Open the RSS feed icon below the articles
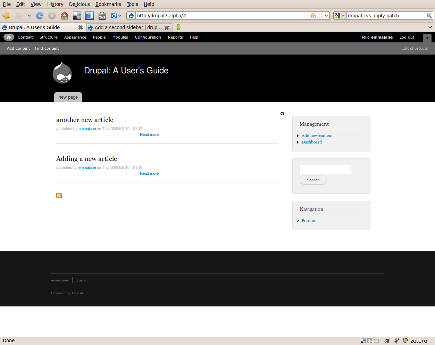Image resolution: width=435 pixels, height=345 pixels. pyautogui.click(x=59, y=196)
